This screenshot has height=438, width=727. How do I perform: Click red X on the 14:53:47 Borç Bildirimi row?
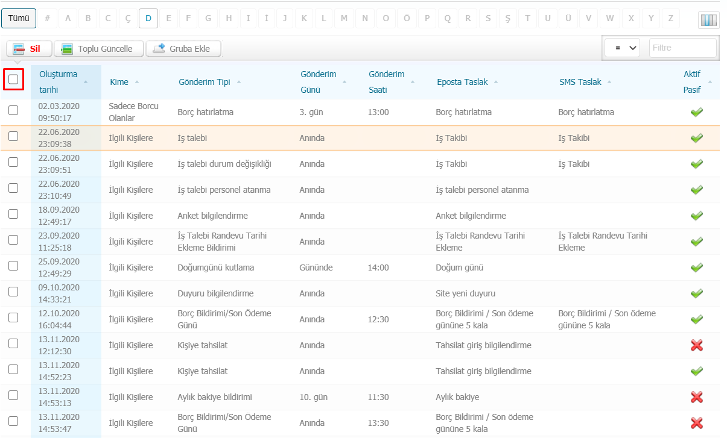(697, 423)
